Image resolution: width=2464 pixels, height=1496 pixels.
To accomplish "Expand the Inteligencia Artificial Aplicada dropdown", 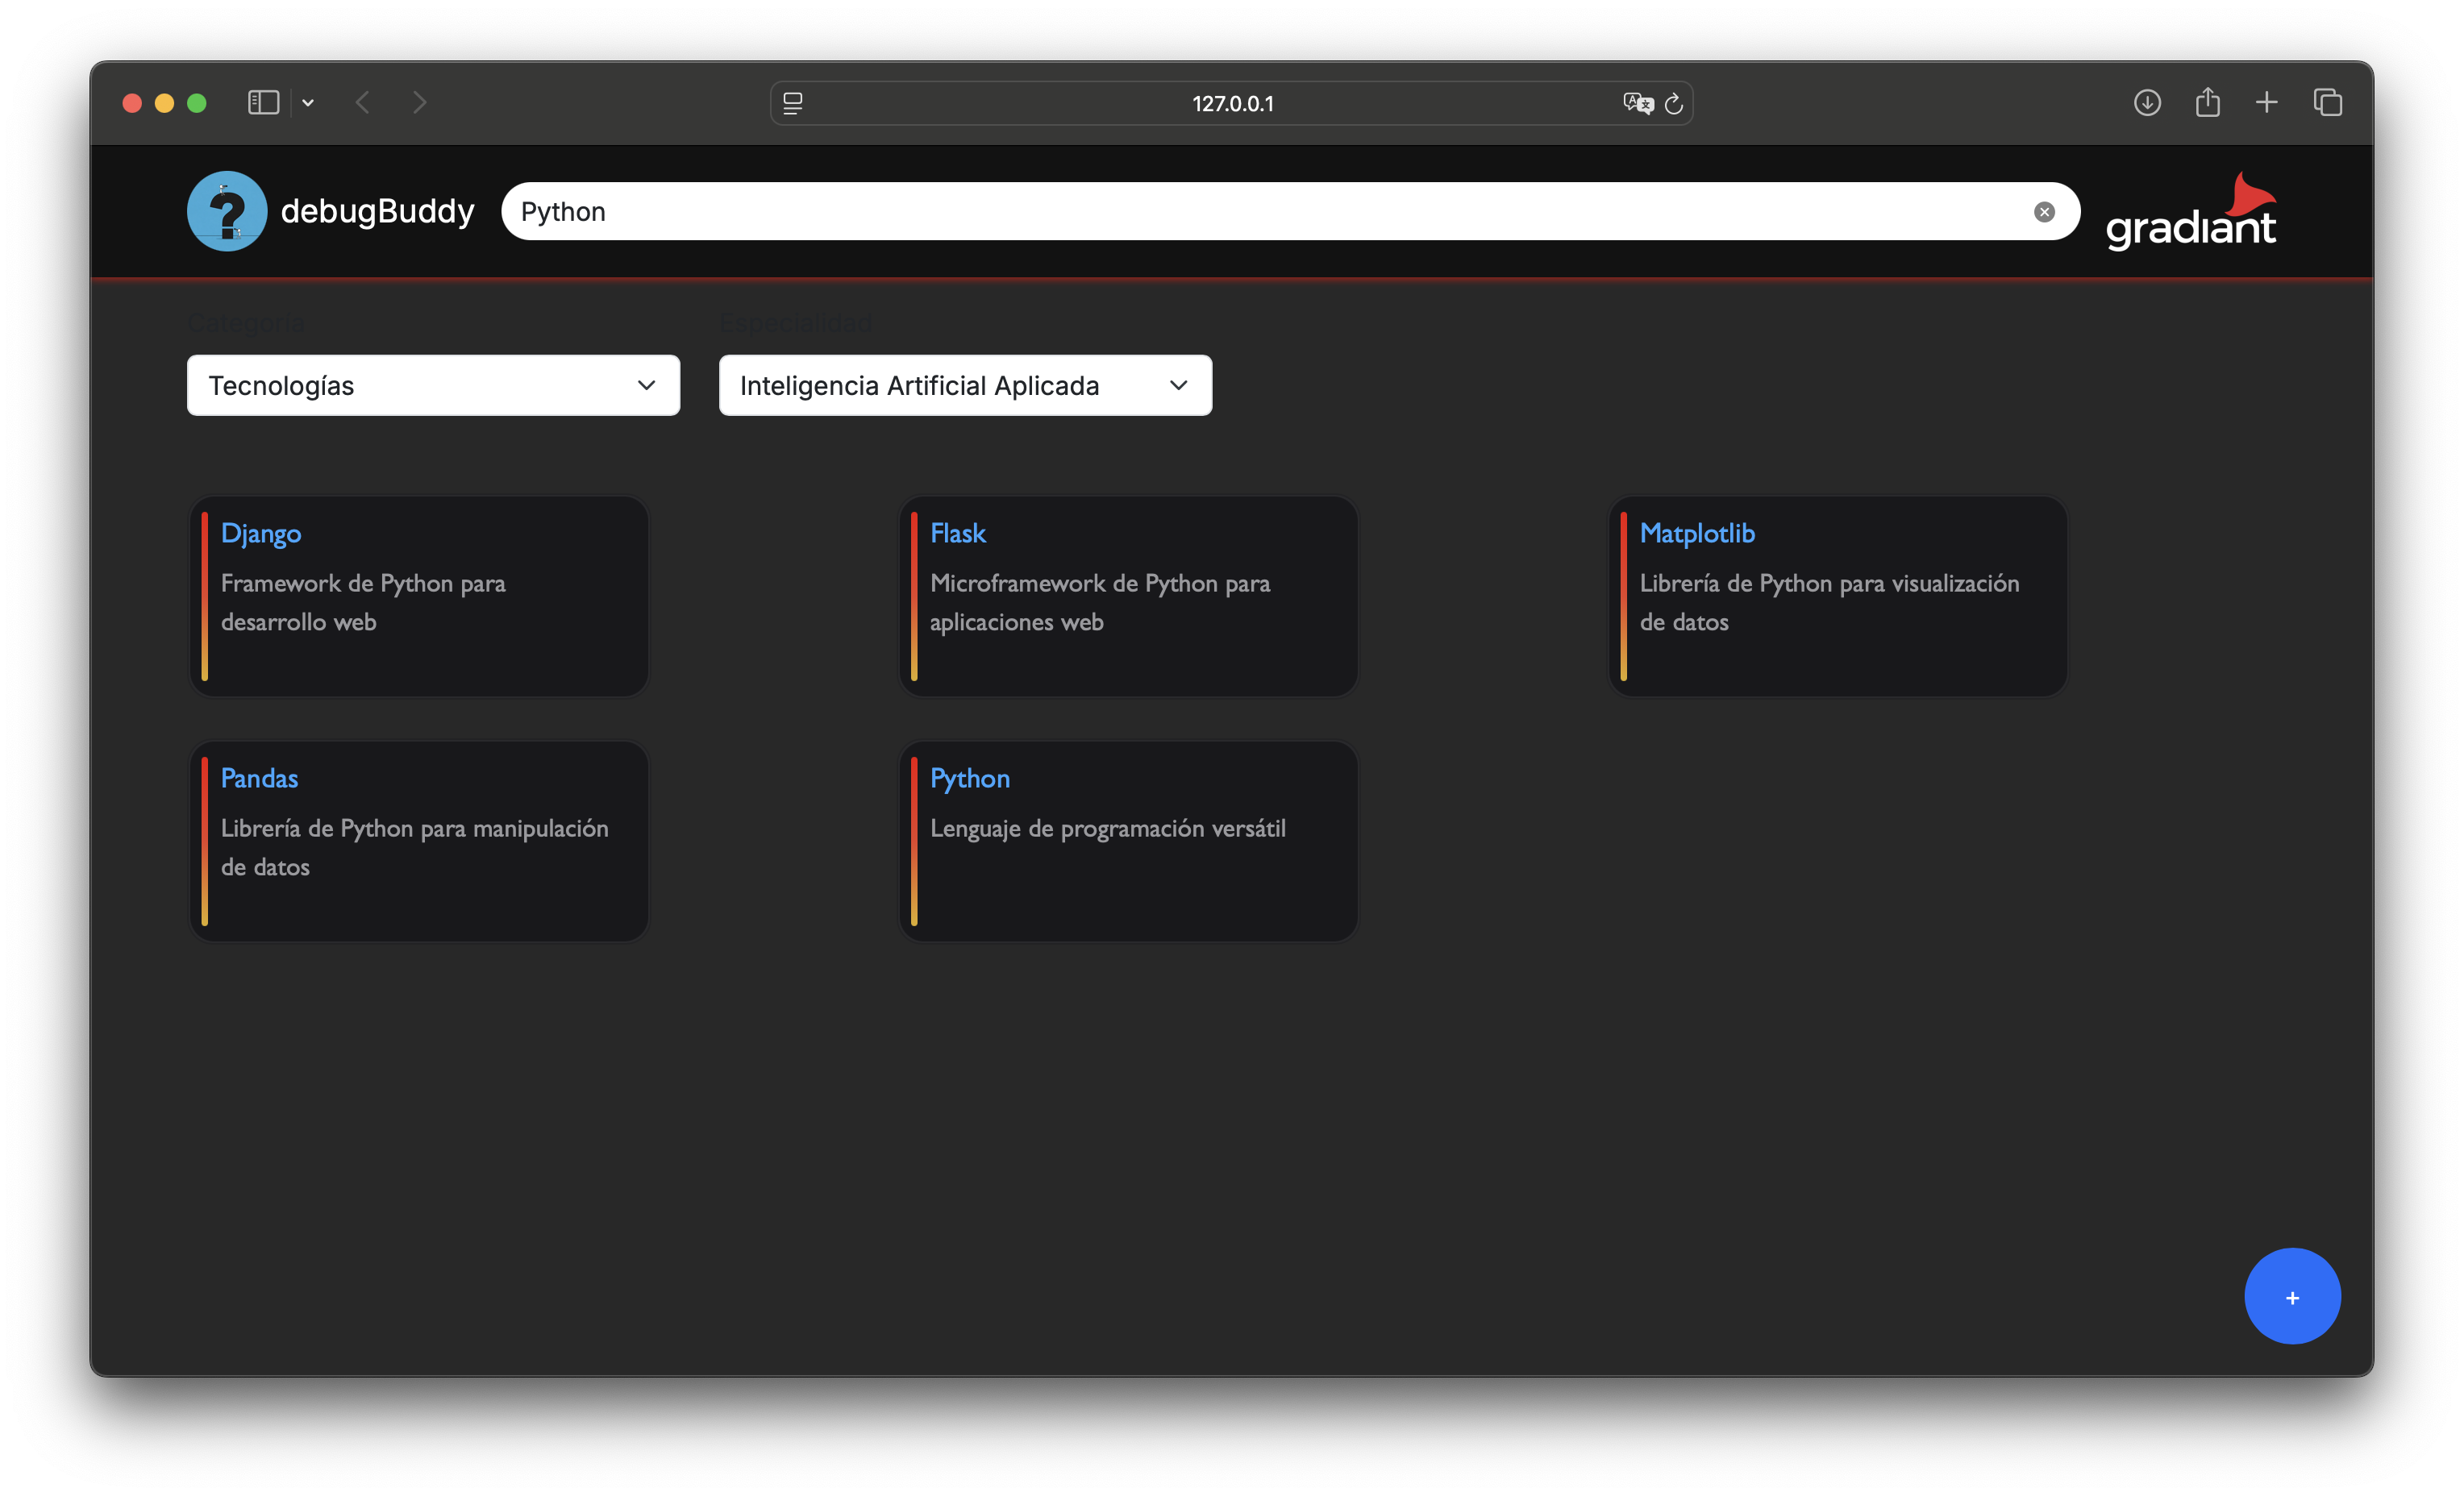I will tap(965, 385).
